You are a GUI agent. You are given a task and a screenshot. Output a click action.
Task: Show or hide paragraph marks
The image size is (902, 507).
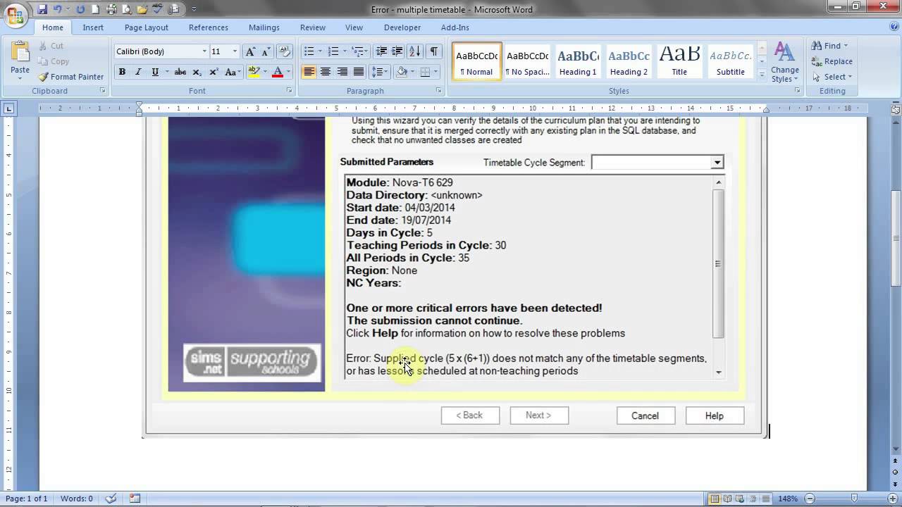point(433,51)
